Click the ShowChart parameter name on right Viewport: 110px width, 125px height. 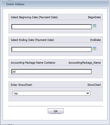[x=94, y=85]
